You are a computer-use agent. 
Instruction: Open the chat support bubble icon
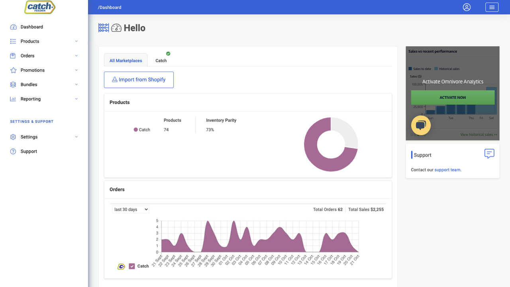[421, 125]
